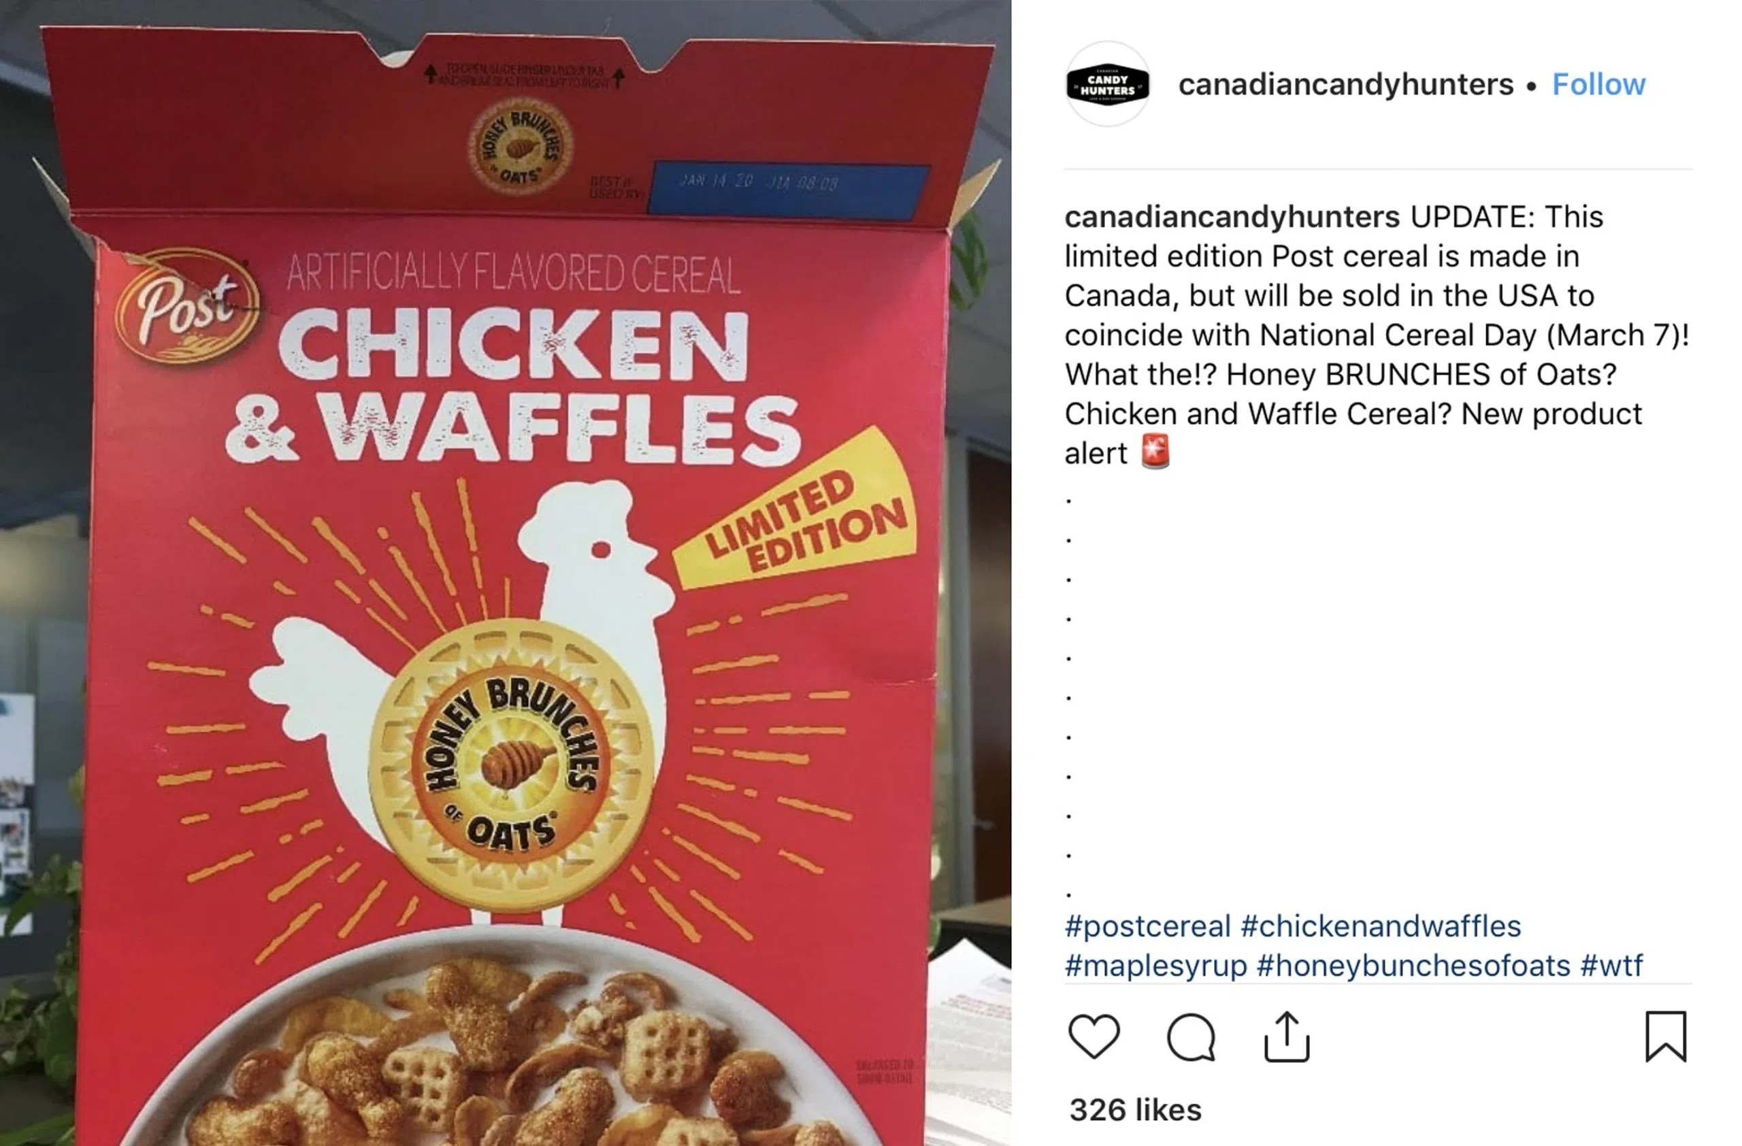The width and height of the screenshot is (1742, 1146).
Task: Click the cereal box photo
Action: click(x=506, y=573)
